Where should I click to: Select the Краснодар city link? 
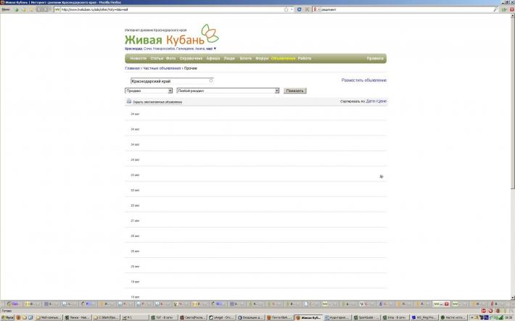click(x=133, y=49)
